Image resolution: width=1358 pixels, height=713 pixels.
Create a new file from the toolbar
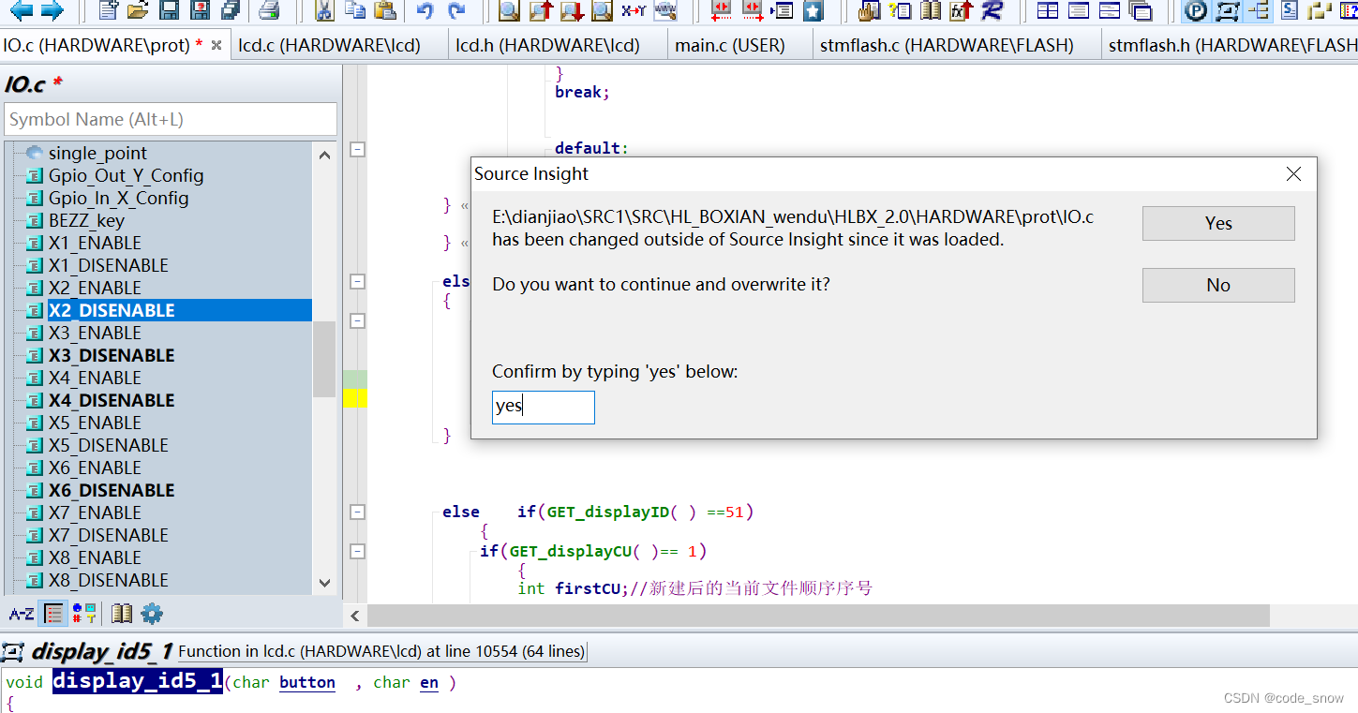[x=109, y=10]
